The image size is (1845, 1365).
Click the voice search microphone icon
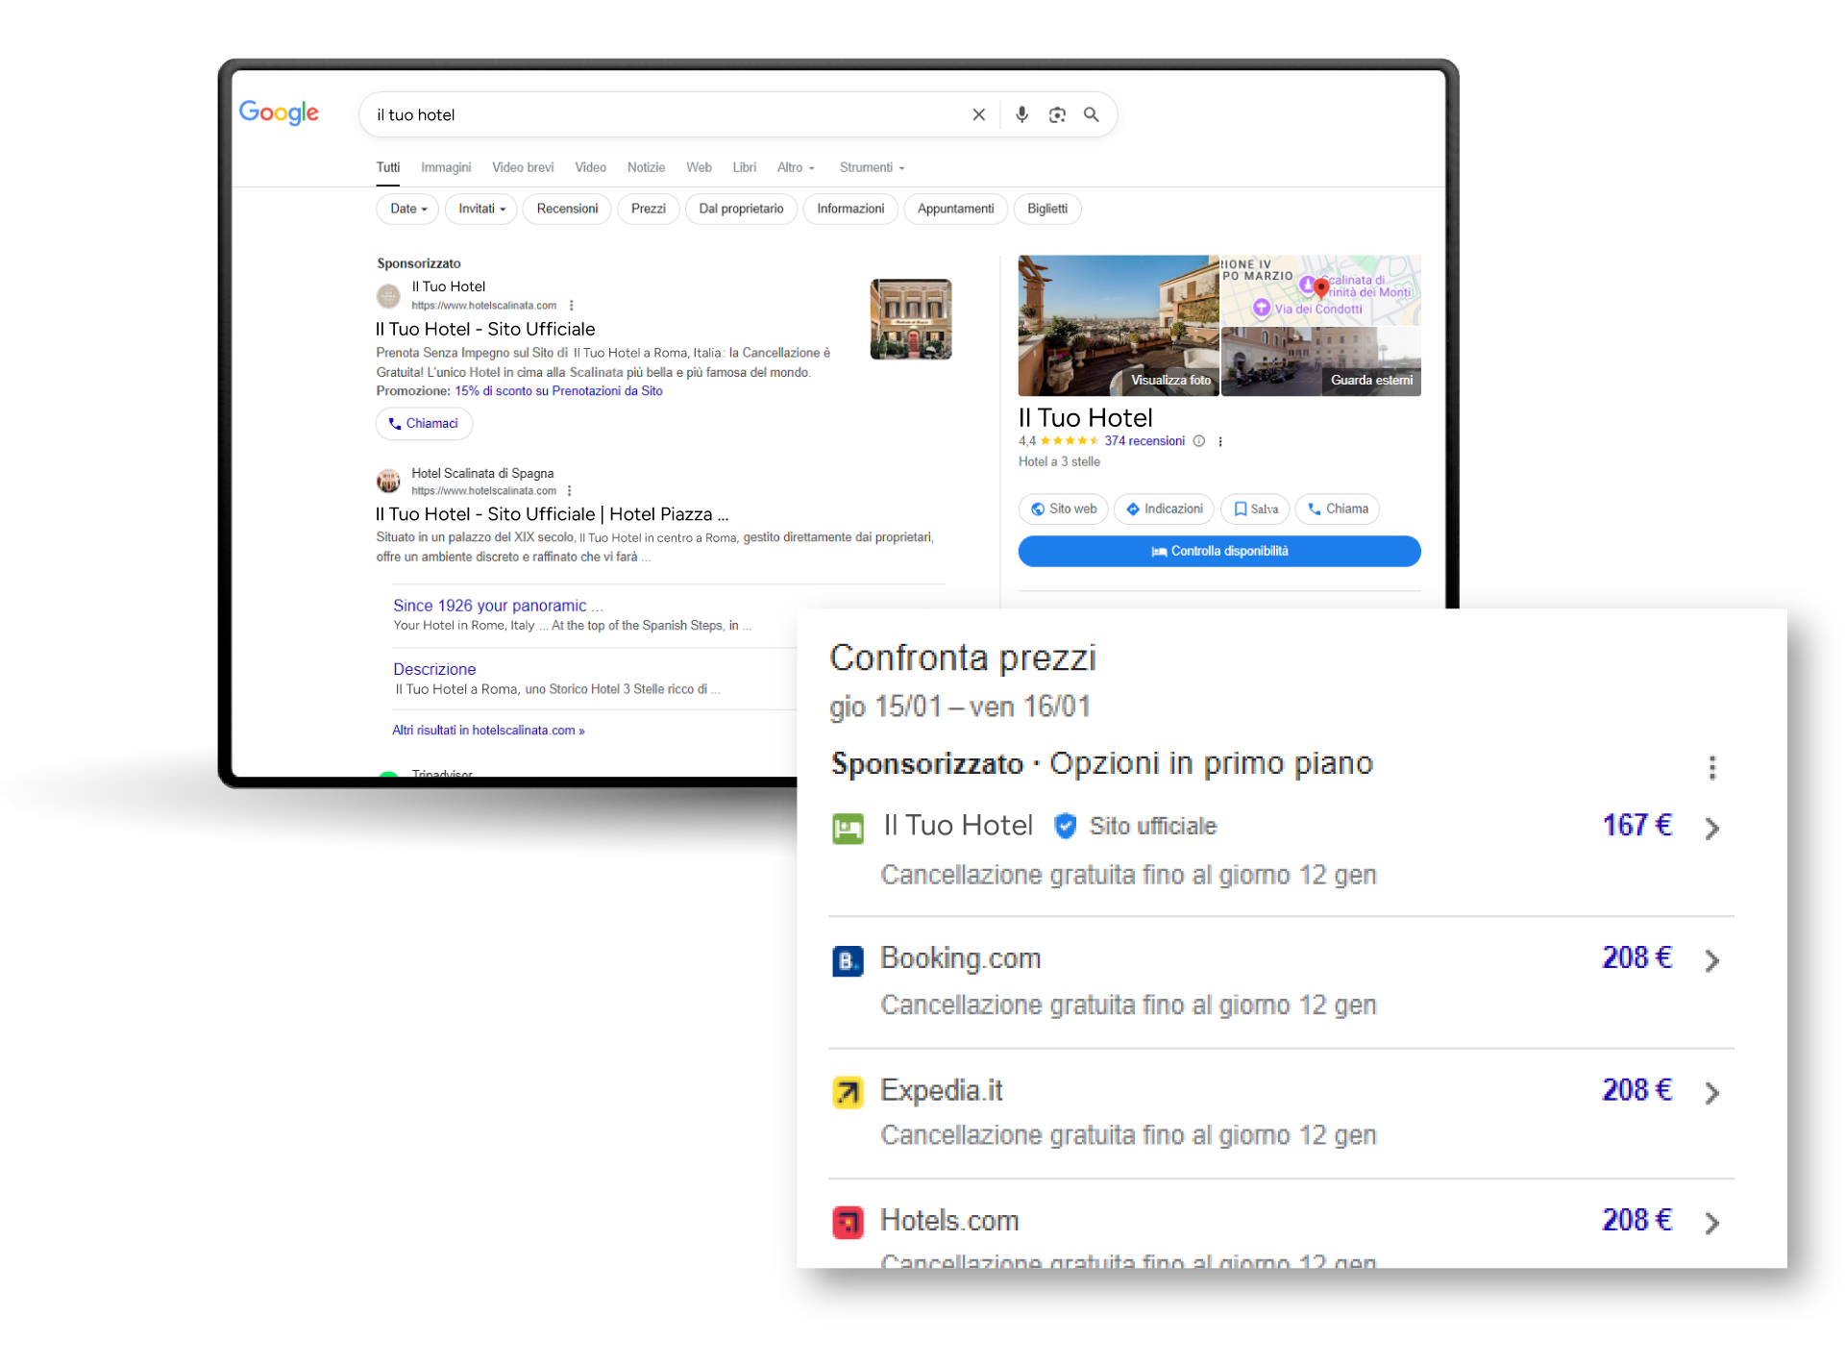click(1021, 114)
